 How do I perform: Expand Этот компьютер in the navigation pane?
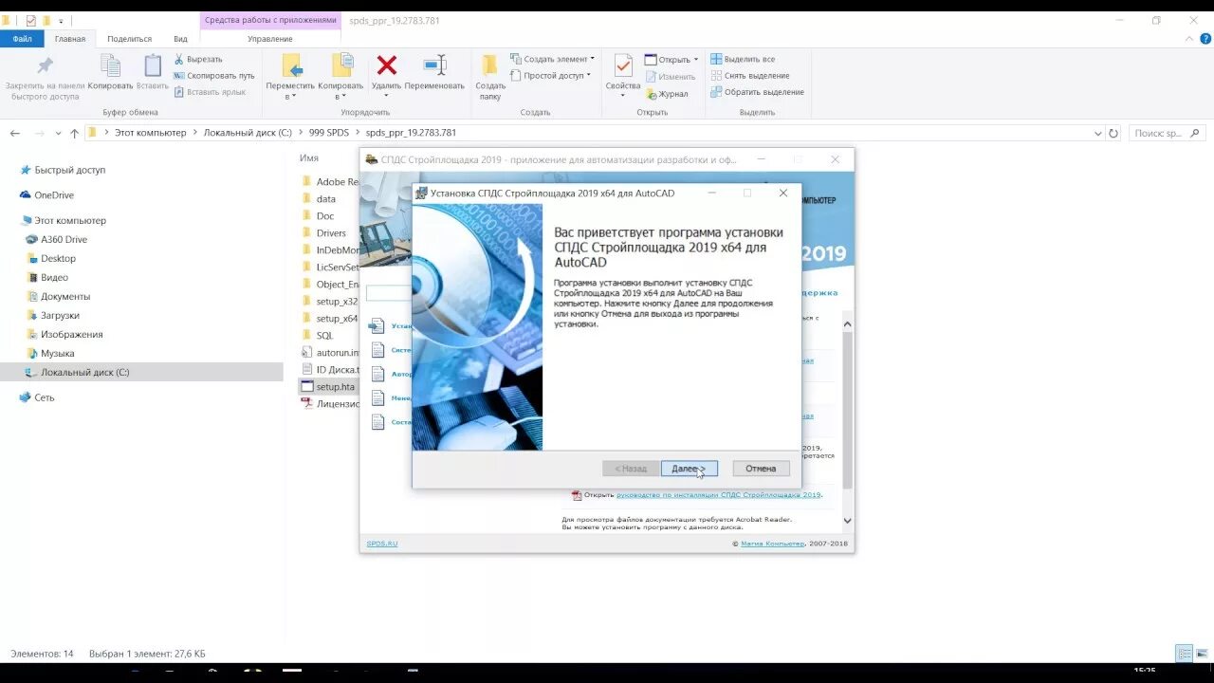pos(70,221)
